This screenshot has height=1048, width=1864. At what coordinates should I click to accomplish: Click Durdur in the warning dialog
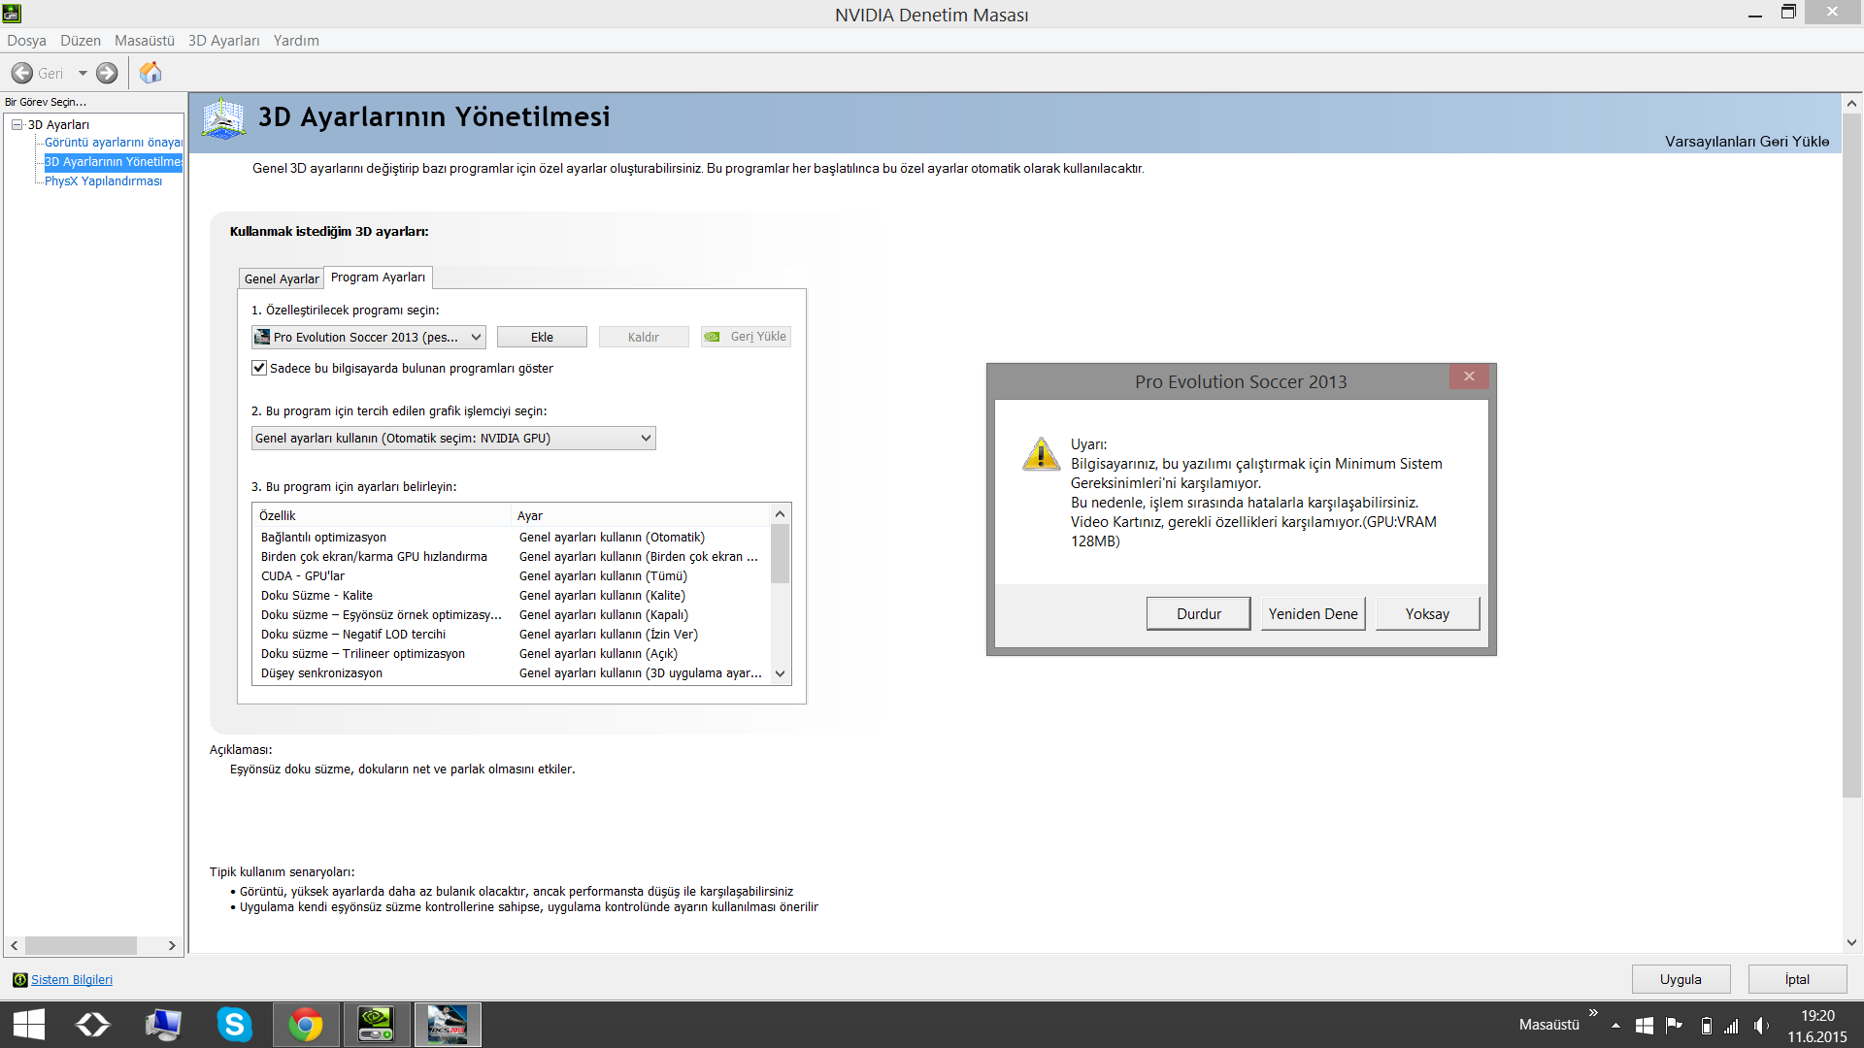[x=1199, y=614]
